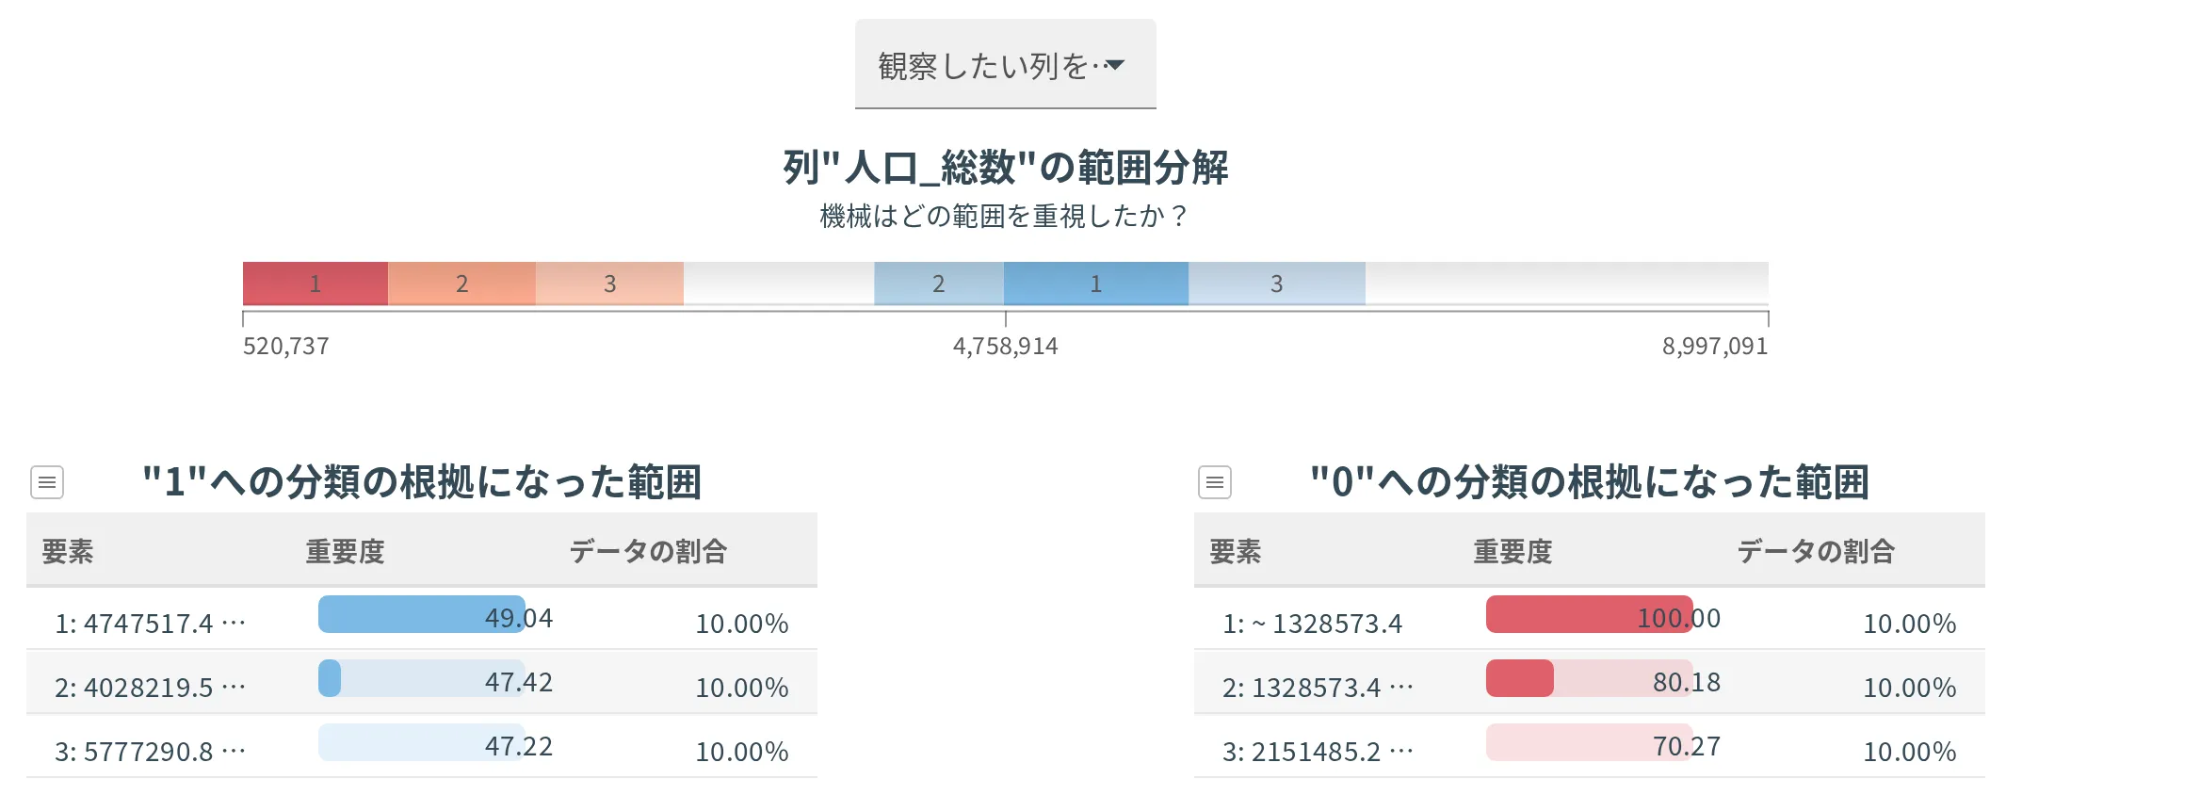Click 要素 header in "1" table
Image resolution: width=2200 pixels, height=795 pixels.
pos(68,551)
